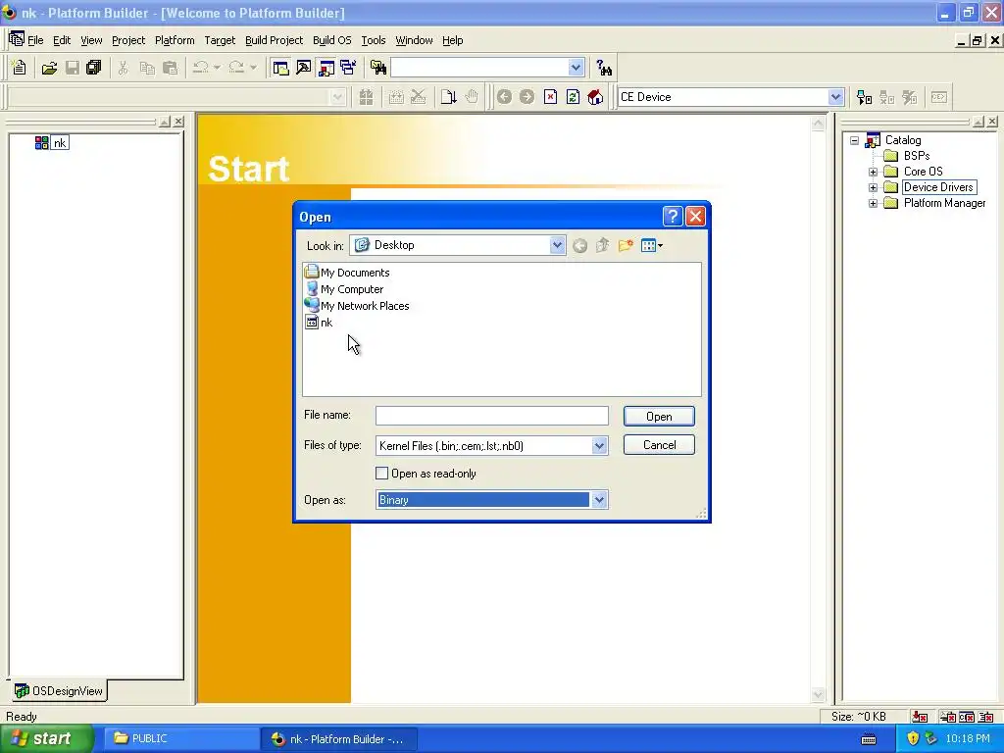Close the Open dialog with X
1004x753 pixels.
[x=695, y=217]
